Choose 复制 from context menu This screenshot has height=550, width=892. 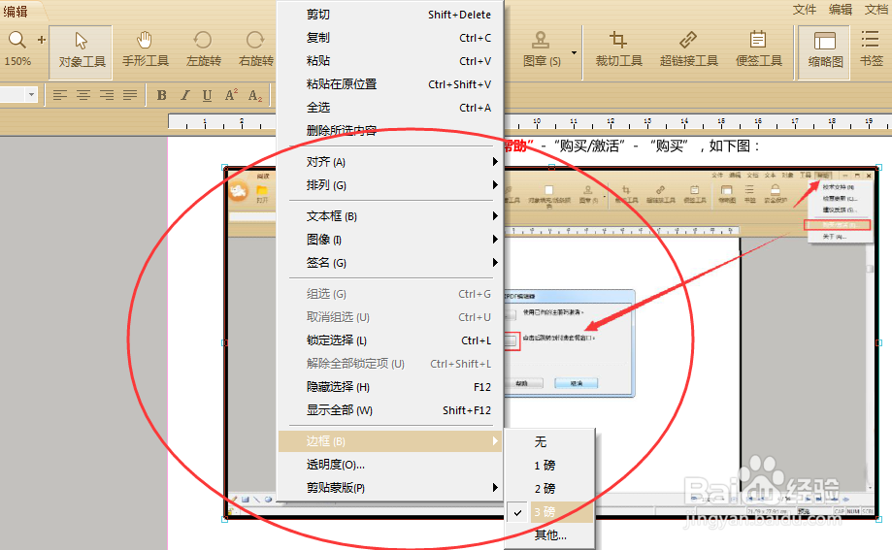tap(389, 38)
